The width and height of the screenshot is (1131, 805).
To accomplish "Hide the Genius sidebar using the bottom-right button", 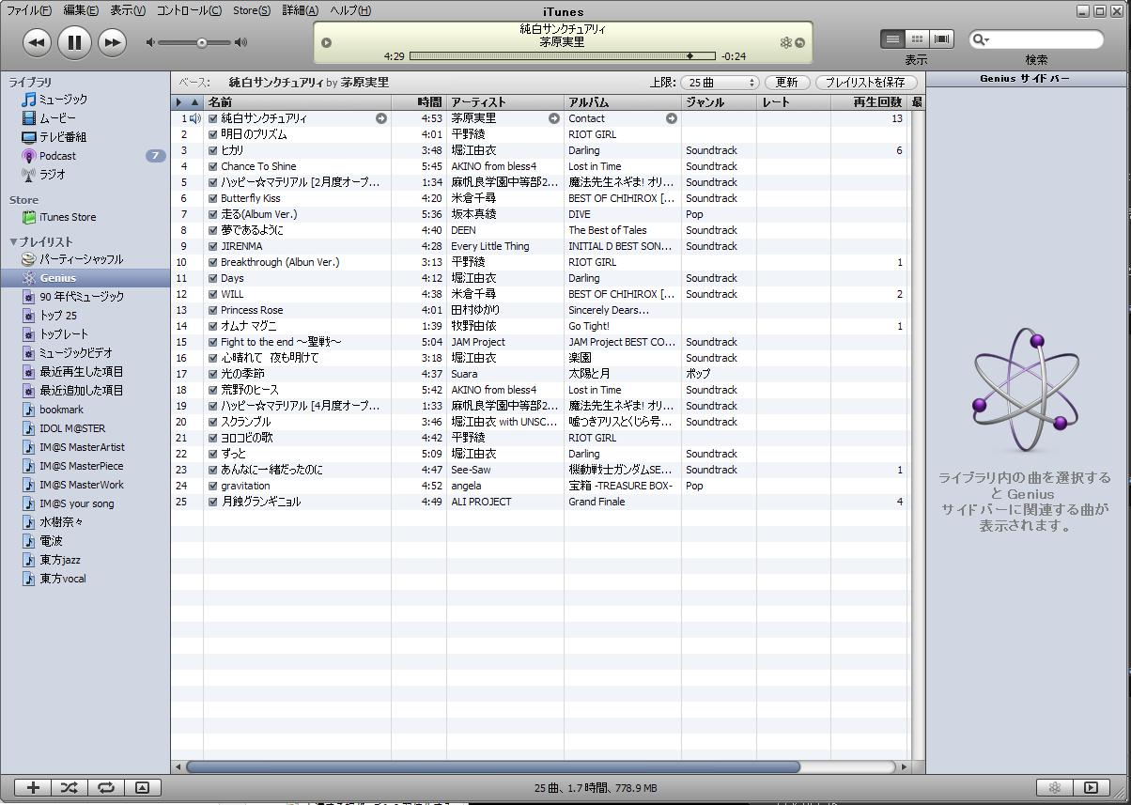I will tap(1091, 788).
